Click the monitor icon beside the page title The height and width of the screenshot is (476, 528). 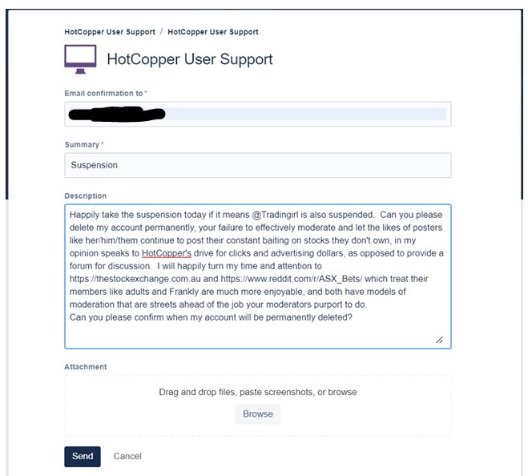pos(80,58)
